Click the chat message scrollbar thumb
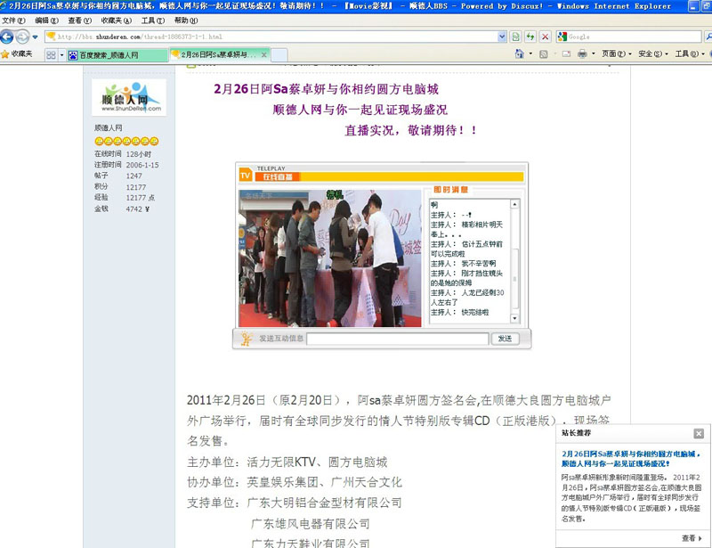The image size is (712, 548). [514, 279]
